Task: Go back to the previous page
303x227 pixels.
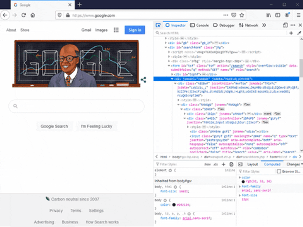Action: [5, 15]
